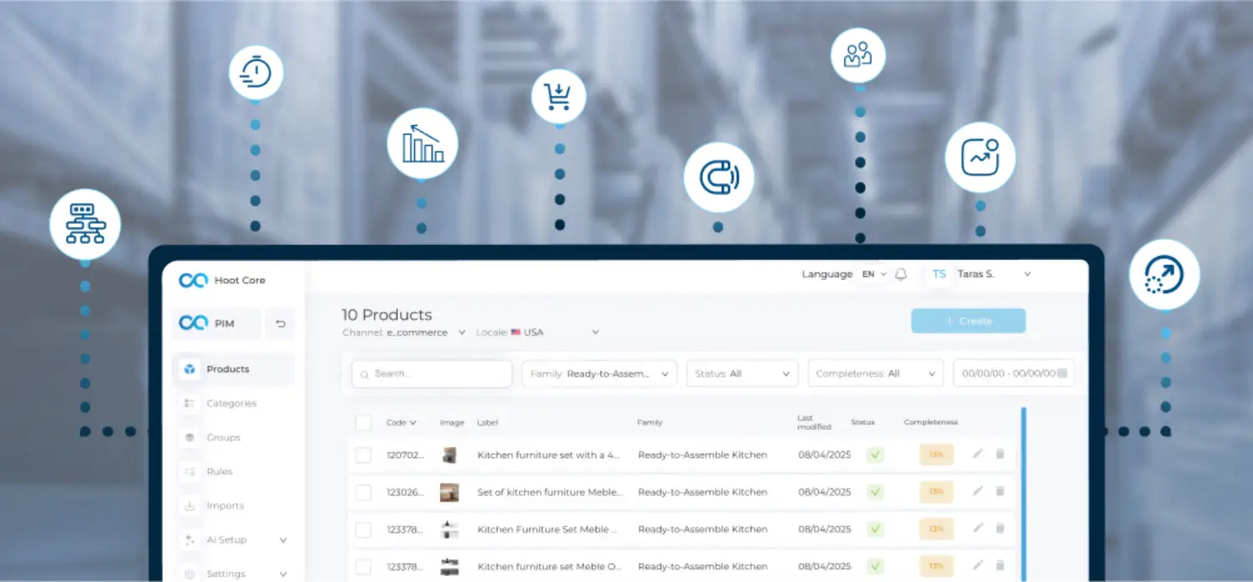Open the Family filter dropdown
This screenshot has height=582, width=1253.
[x=599, y=374]
